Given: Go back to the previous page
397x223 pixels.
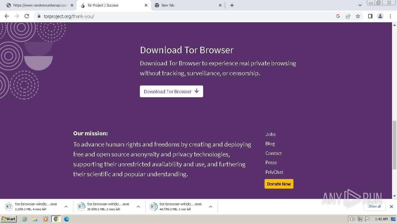Looking at the screenshot, I should tap(7, 16).
